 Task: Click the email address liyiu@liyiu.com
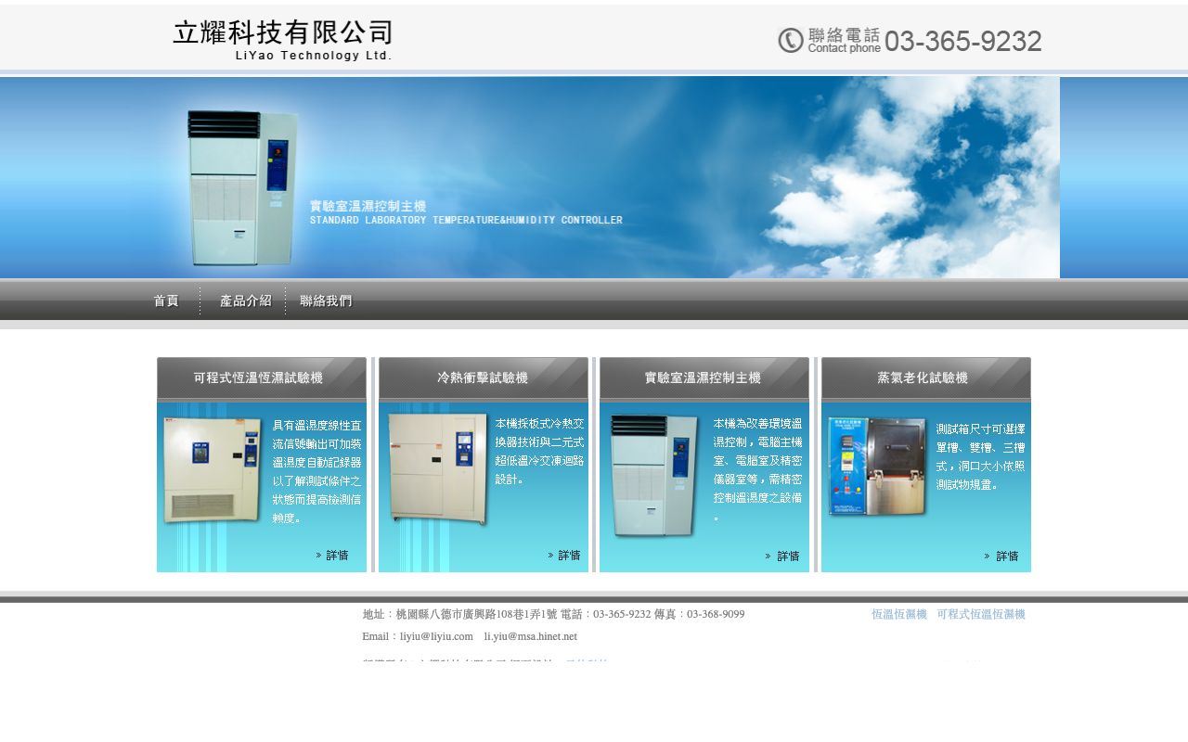pos(435,636)
